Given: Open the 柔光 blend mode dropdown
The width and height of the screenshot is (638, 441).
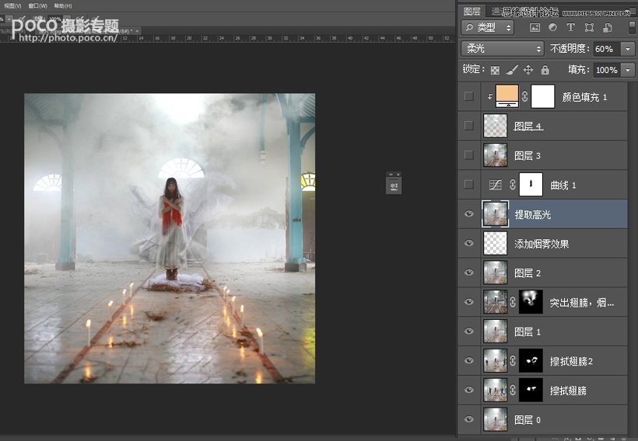Looking at the screenshot, I should click(503, 49).
